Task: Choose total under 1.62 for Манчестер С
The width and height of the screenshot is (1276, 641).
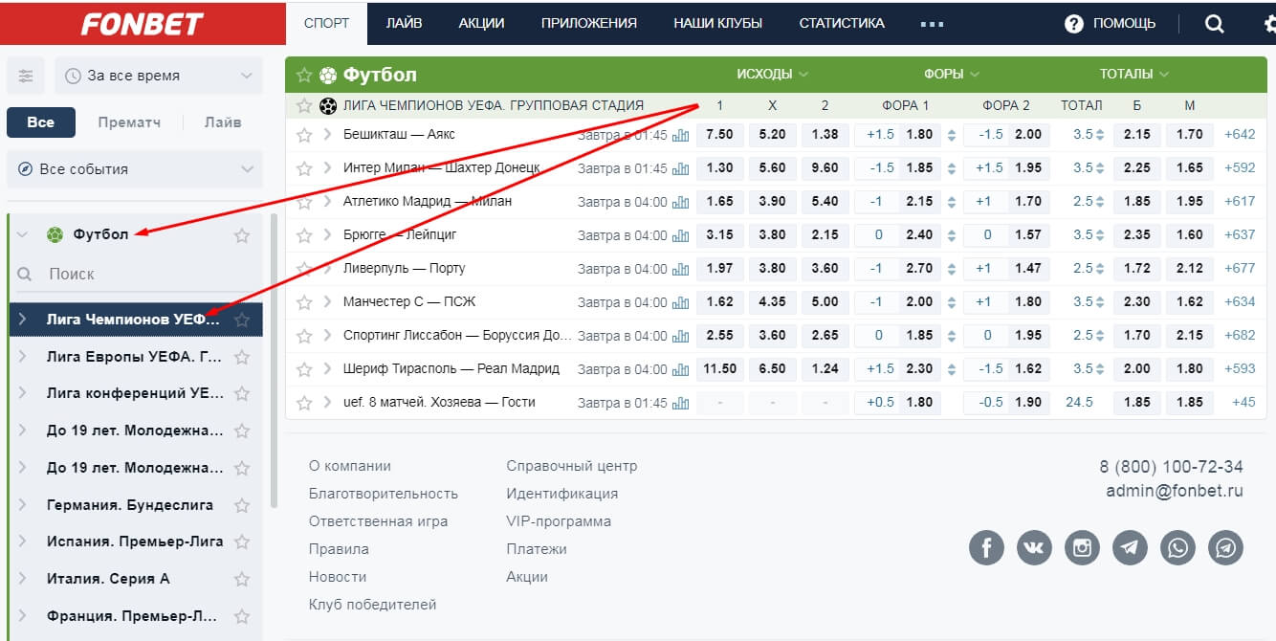Action: (1189, 302)
